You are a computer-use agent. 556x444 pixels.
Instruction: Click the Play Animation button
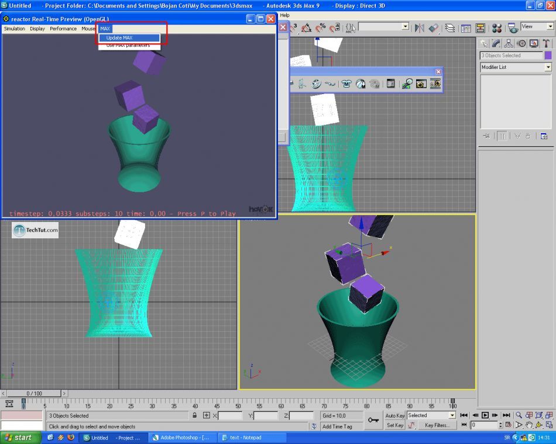click(x=485, y=415)
